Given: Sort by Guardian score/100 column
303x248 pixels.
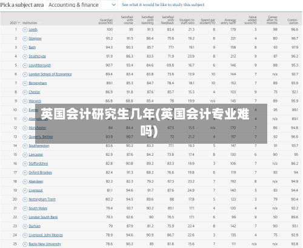Looking at the screenshot, I should 105,21.
